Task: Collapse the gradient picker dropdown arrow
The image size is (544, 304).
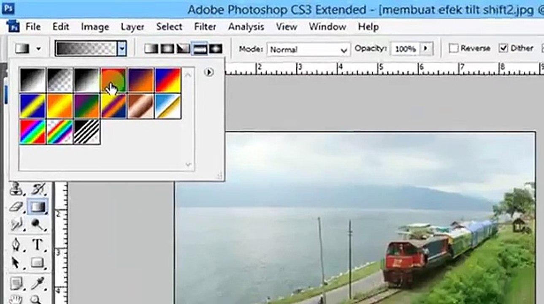Action: tap(122, 49)
